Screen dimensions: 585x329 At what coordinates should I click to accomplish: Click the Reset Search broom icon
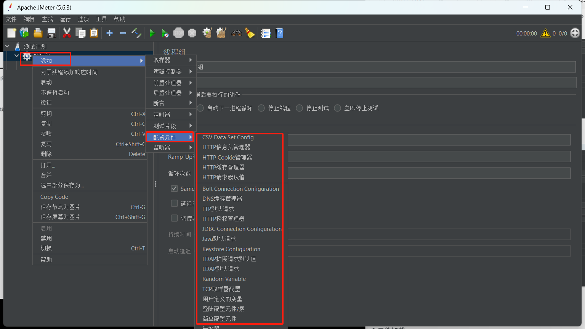pyautogui.click(x=250, y=33)
